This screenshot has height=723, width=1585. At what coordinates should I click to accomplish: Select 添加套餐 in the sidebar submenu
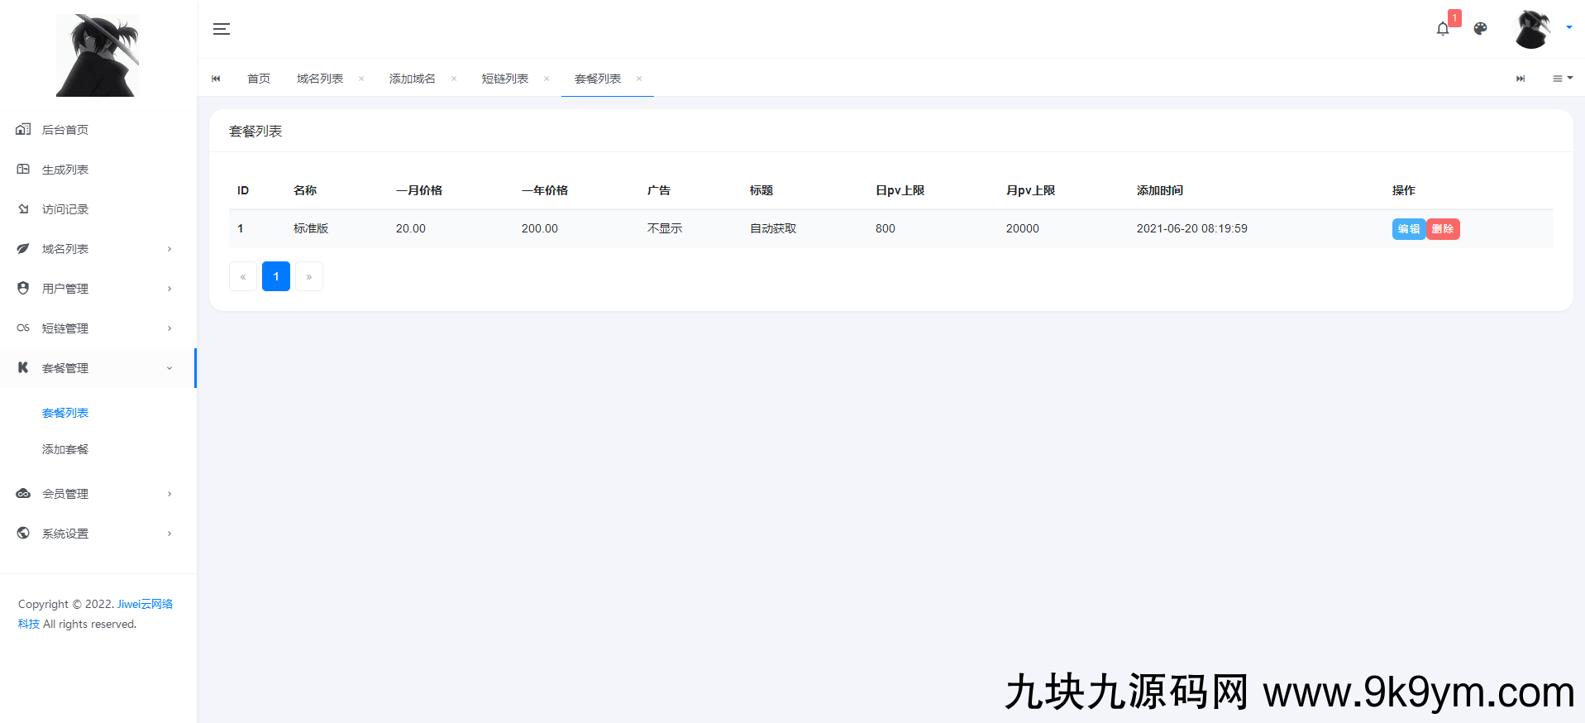(65, 449)
